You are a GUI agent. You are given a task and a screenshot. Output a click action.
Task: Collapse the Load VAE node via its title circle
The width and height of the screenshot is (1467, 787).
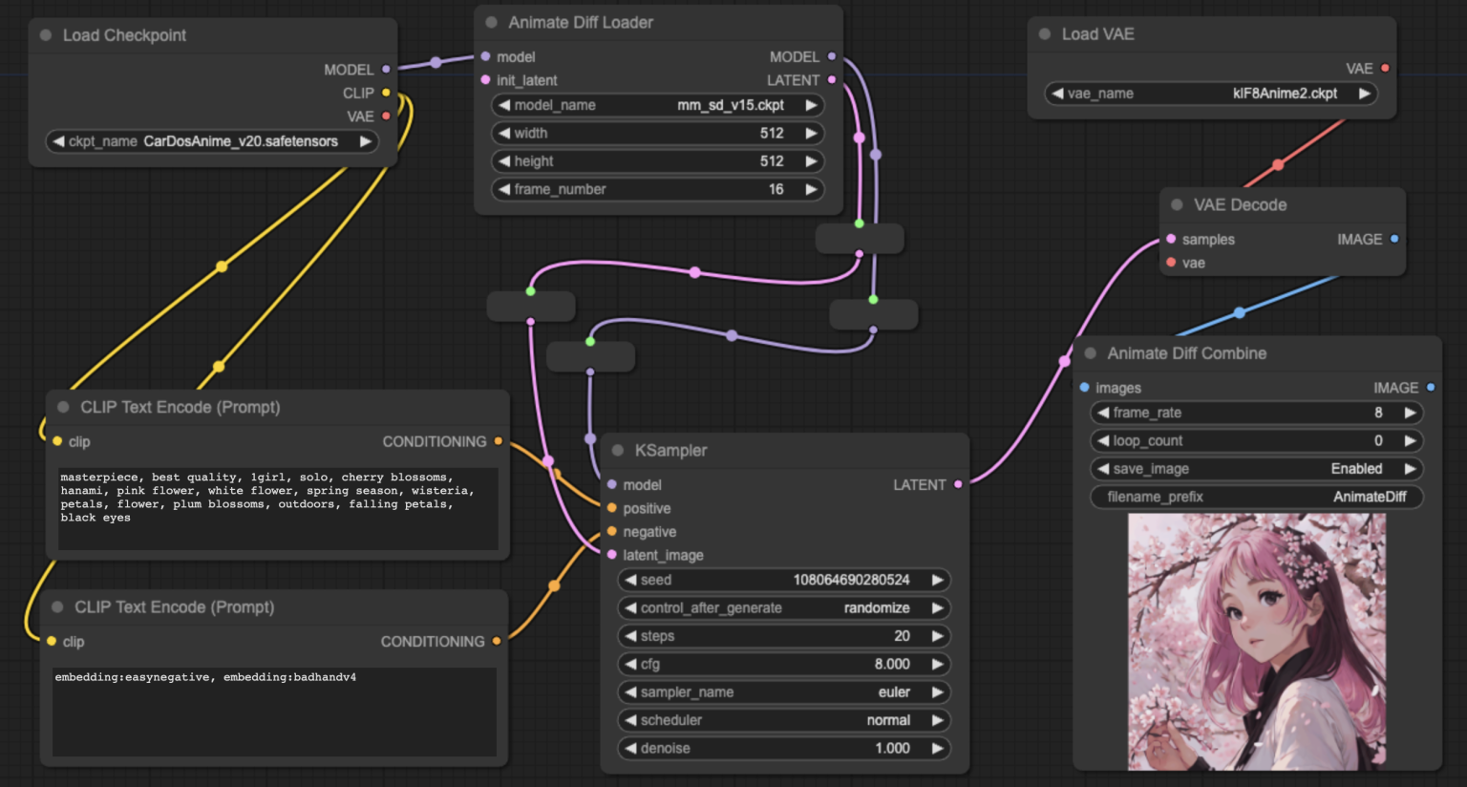pyautogui.click(x=1043, y=33)
